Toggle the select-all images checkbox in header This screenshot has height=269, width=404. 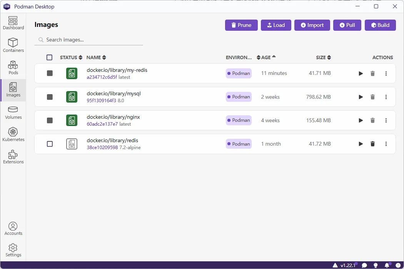pyautogui.click(x=49, y=57)
